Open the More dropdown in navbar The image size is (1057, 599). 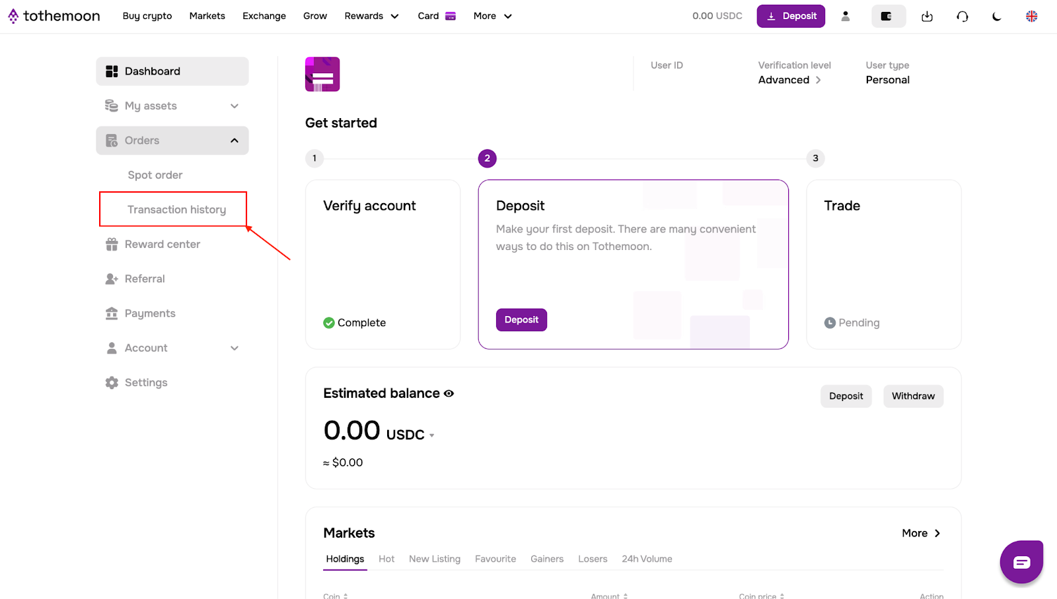493,16
